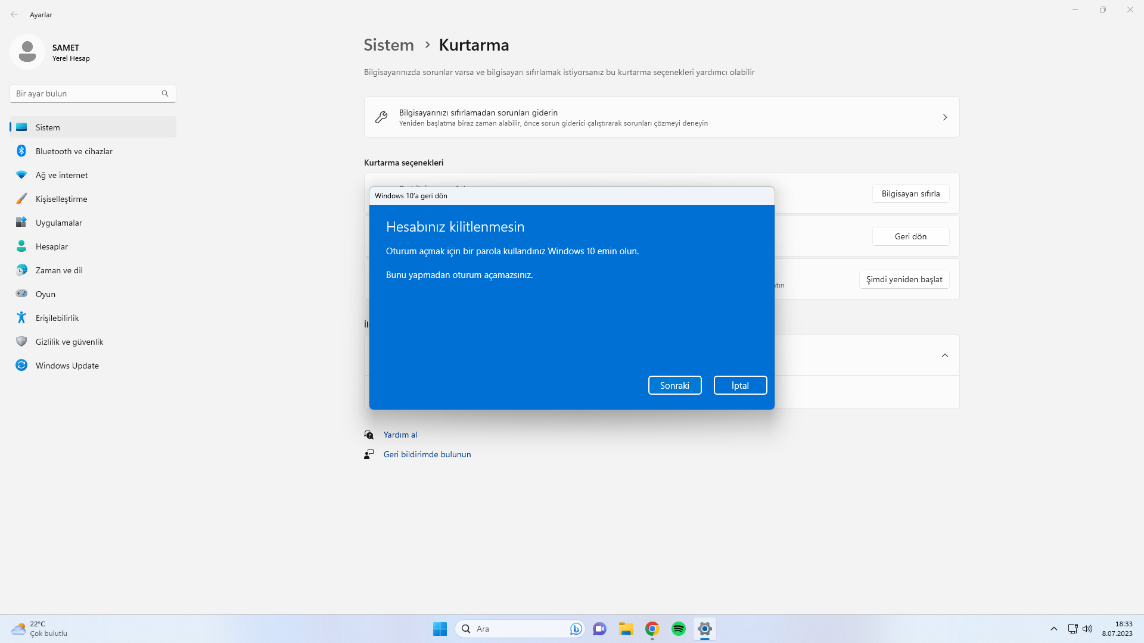Image resolution: width=1144 pixels, height=643 pixels.
Task: Click the Gizlilik ve güvenlik shield icon
Action: [x=21, y=342]
